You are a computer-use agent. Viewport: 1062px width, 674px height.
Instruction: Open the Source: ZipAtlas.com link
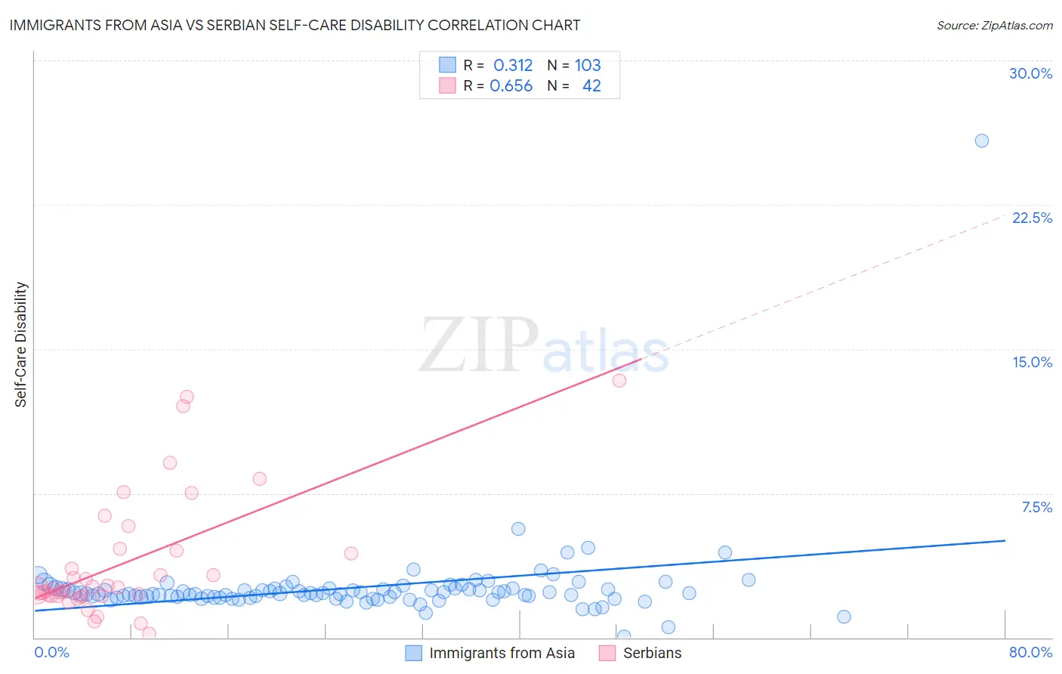[x=995, y=25]
